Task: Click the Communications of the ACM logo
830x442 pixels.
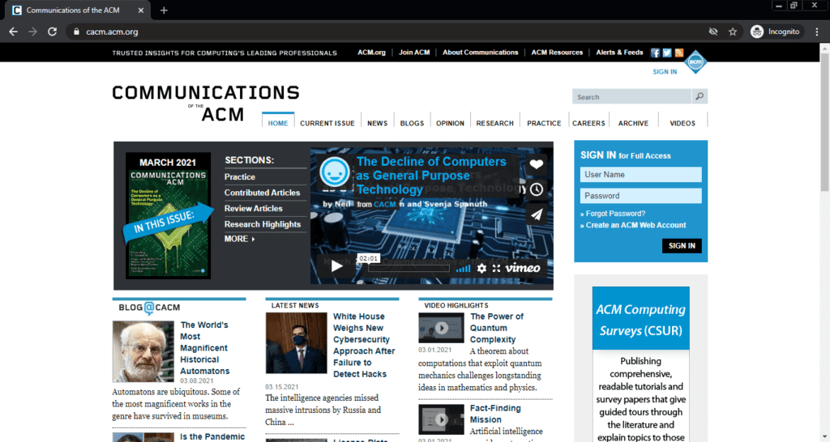Action: 205,103
